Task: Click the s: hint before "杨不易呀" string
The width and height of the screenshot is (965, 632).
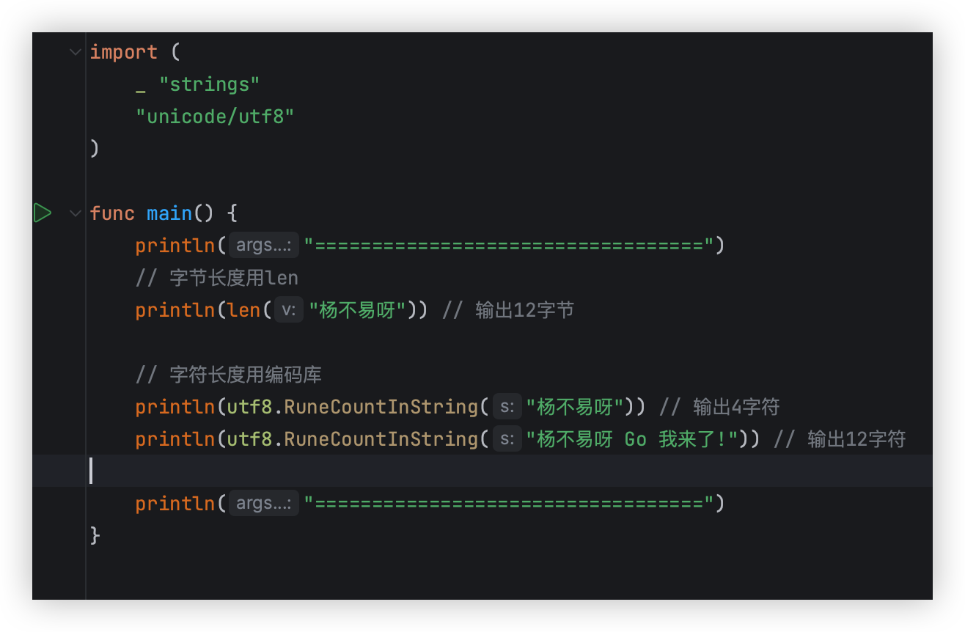Action: (507, 407)
